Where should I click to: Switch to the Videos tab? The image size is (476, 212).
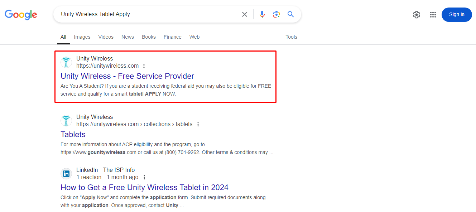[x=106, y=37]
